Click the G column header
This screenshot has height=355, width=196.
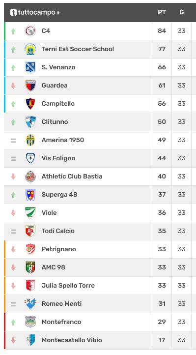point(182,12)
